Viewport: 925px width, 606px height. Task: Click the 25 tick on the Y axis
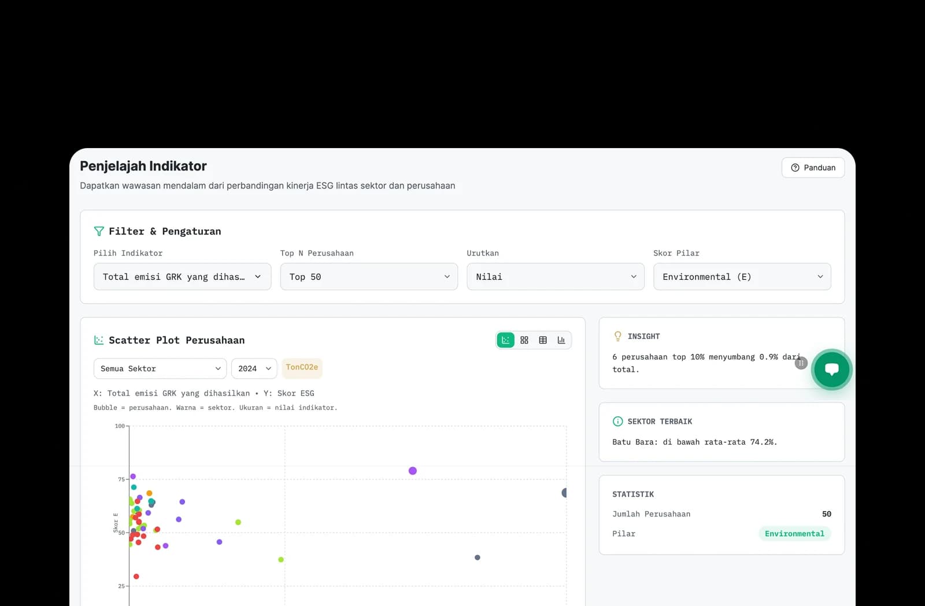coord(121,586)
